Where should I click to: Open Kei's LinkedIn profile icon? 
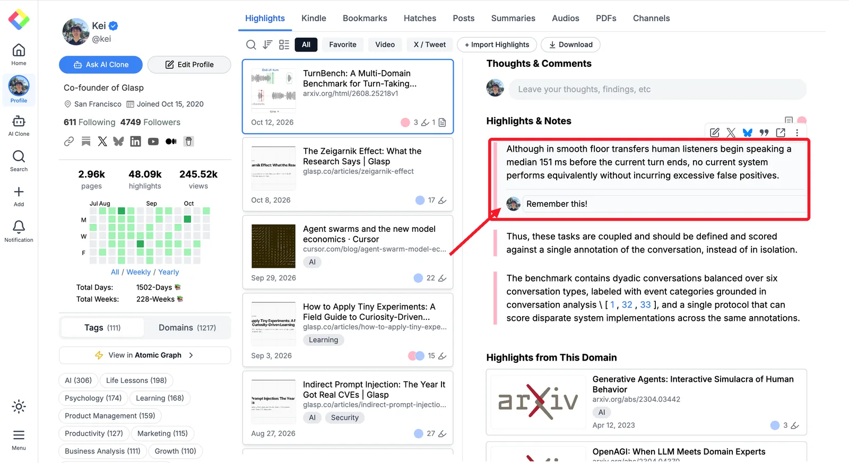click(136, 142)
